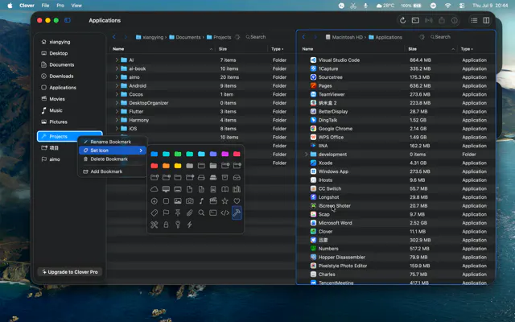Select the flag icon in the icon picker
The image size is (515, 322).
coord(166,213)
